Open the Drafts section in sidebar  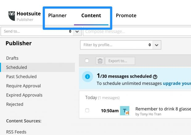pyautogui.click(x=12, y=58)
